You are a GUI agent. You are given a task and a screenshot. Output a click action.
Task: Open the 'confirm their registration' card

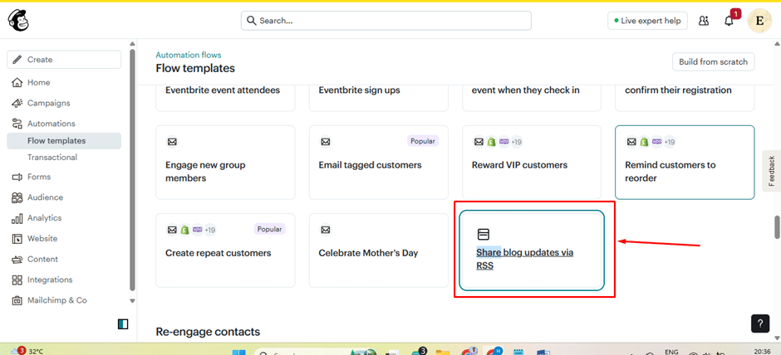click(x=685, y=97)
